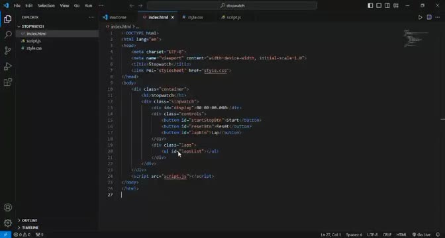
Task: Toggle the primary side bar
Action: point(370,6)
